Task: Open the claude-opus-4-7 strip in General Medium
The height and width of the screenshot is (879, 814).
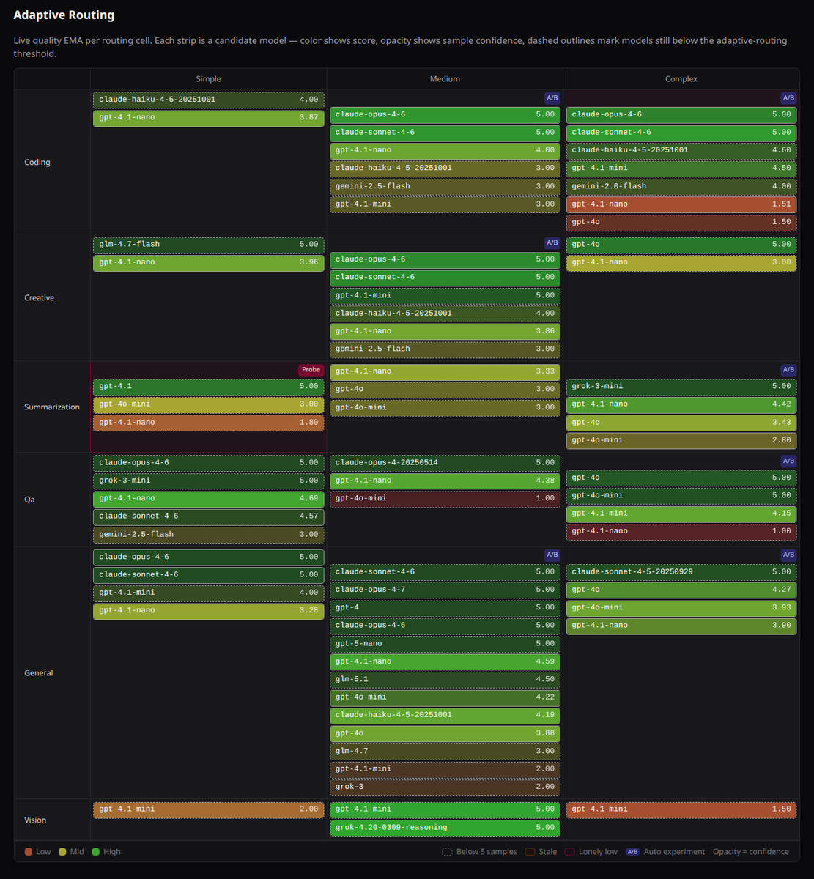Action: pos(445,590)
